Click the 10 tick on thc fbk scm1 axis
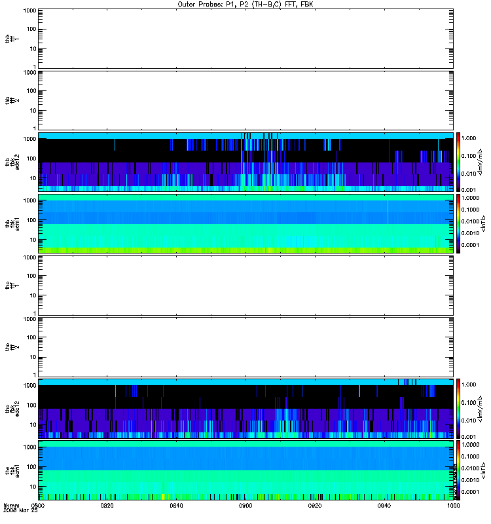Screen dimensions: 491x524 [33, 487]
